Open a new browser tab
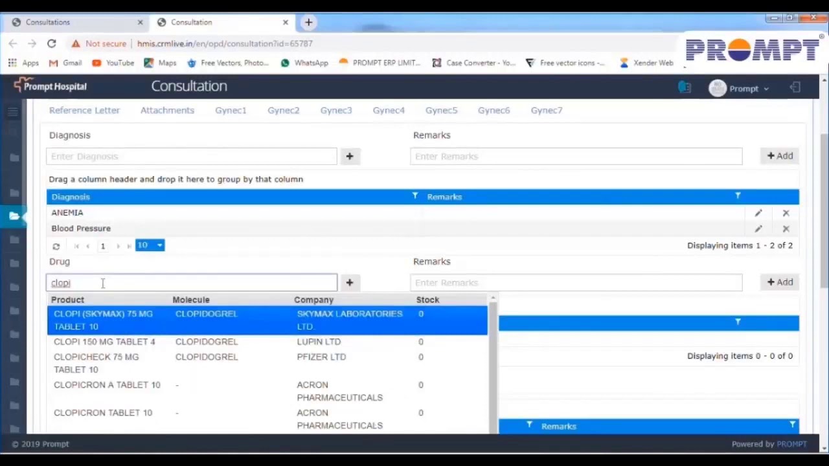Image resolution: width=829 pixels, height=466 pixels. [x=308, y=22]
